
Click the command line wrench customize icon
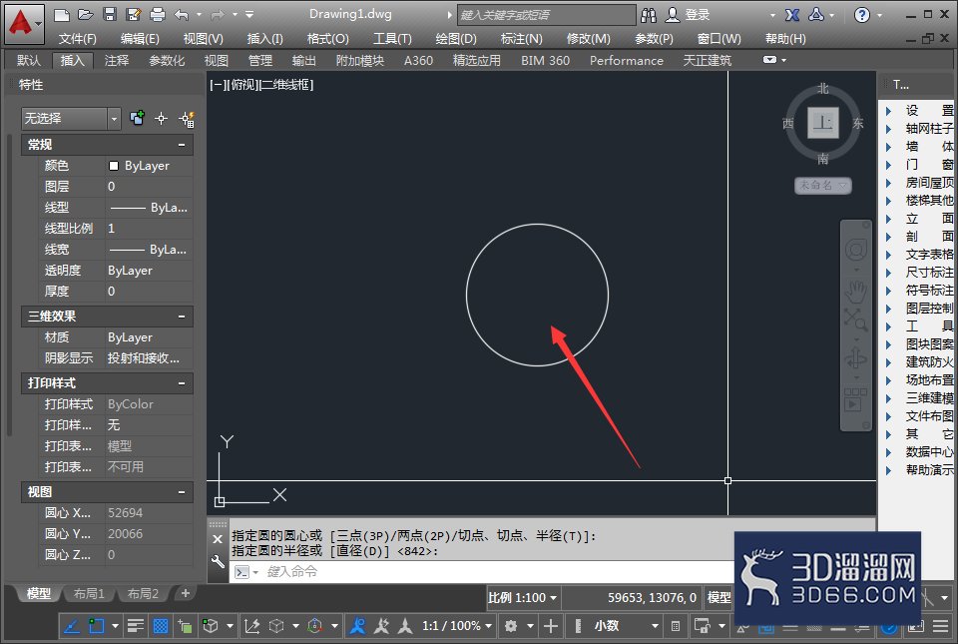tap(218, 561)
